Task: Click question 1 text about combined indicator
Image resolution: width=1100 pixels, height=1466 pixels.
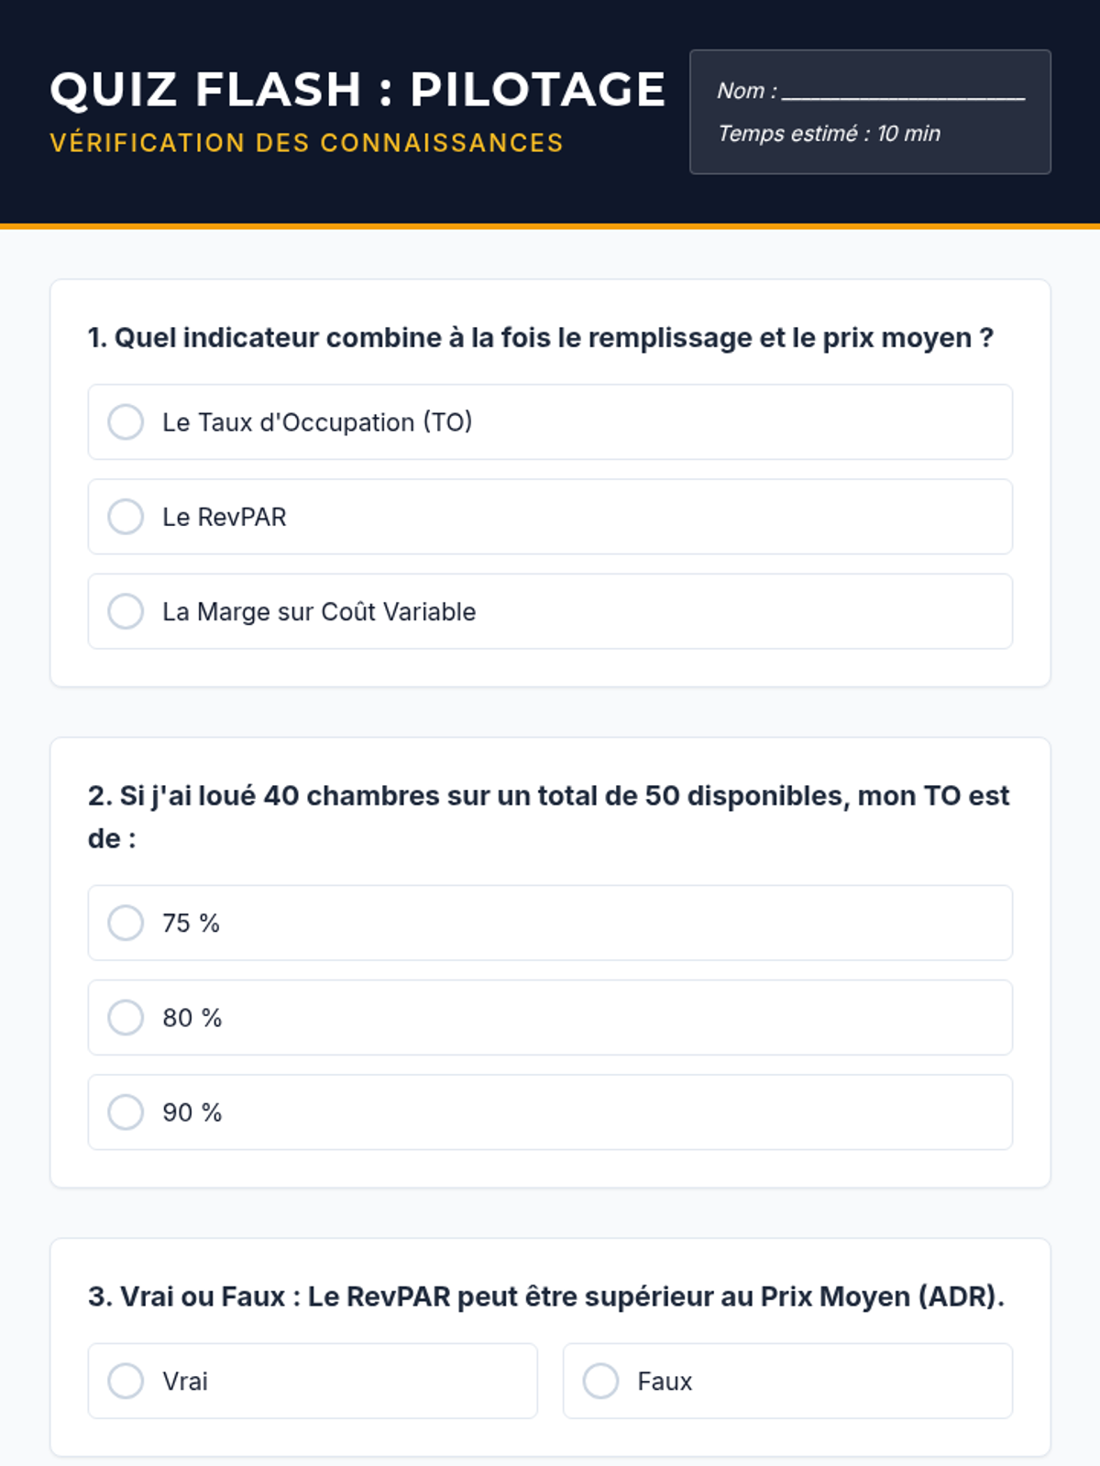Action: 540,338
